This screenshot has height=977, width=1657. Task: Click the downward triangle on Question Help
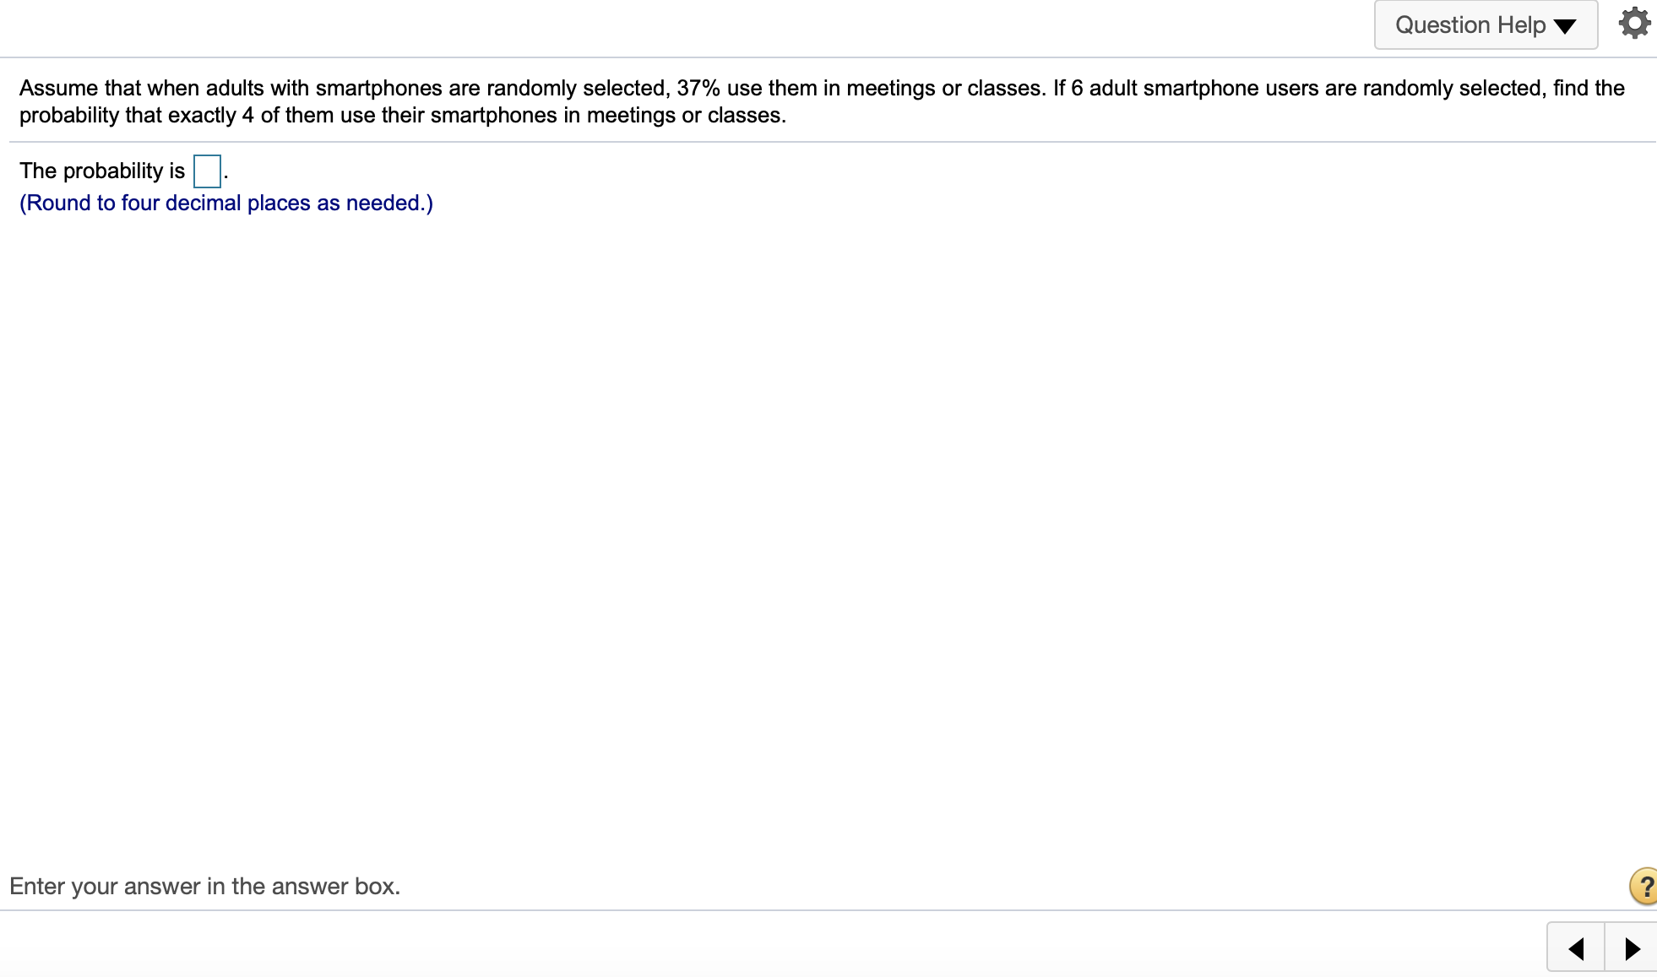click(1564, 25)
